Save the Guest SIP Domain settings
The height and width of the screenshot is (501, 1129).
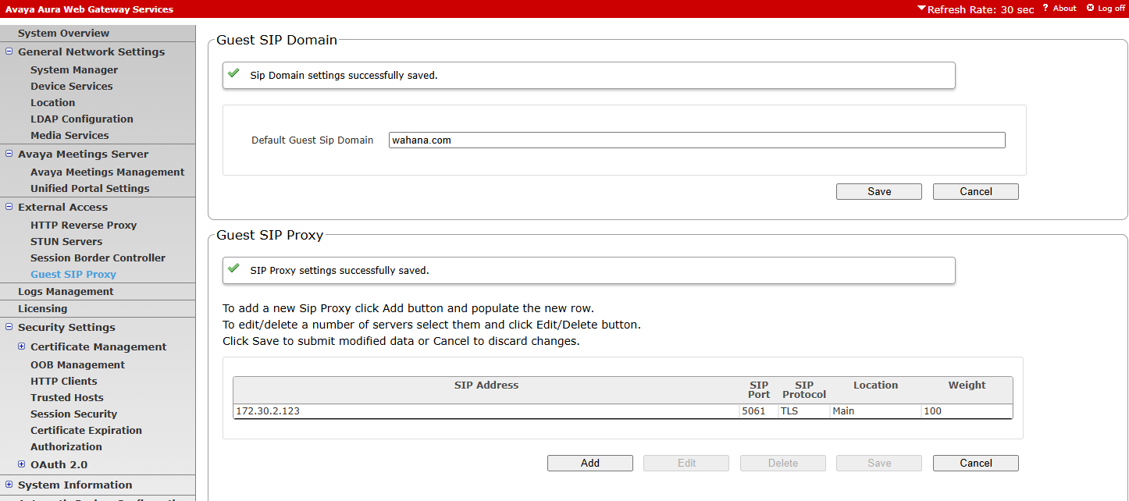878,191
